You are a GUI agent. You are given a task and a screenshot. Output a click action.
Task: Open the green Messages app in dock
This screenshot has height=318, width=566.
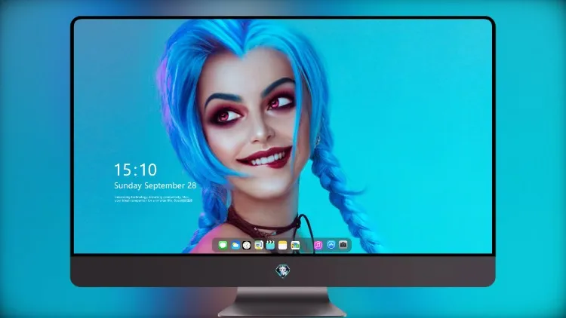(223, 245)
